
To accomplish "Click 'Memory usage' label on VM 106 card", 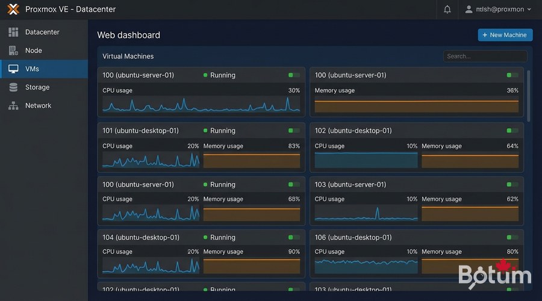I will point(441,252).
